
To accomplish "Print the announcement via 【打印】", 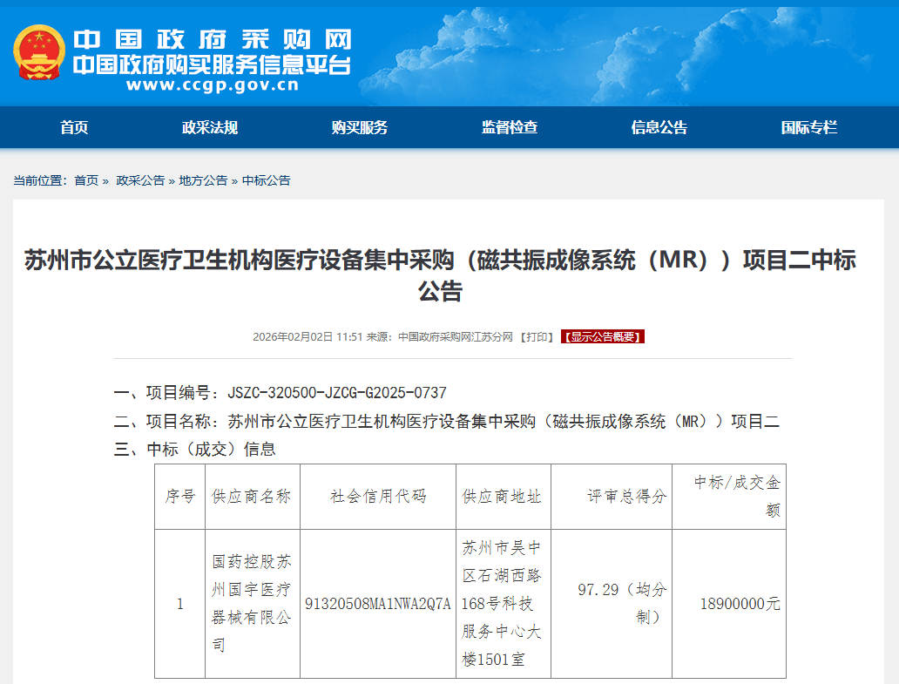I will tap(537, 337).
